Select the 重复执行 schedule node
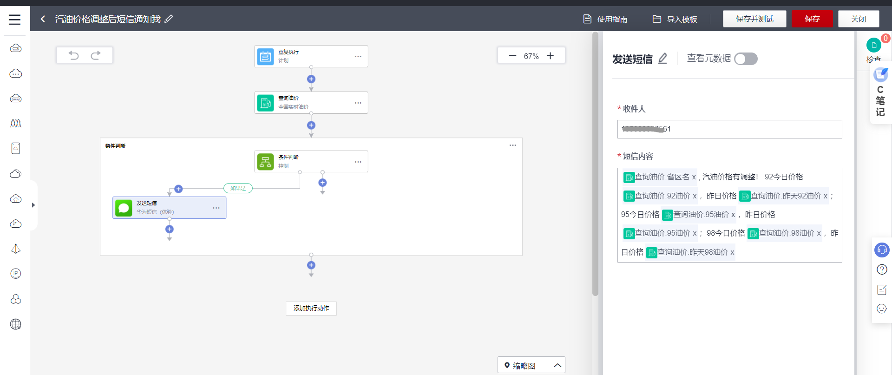 coord(311,56)
